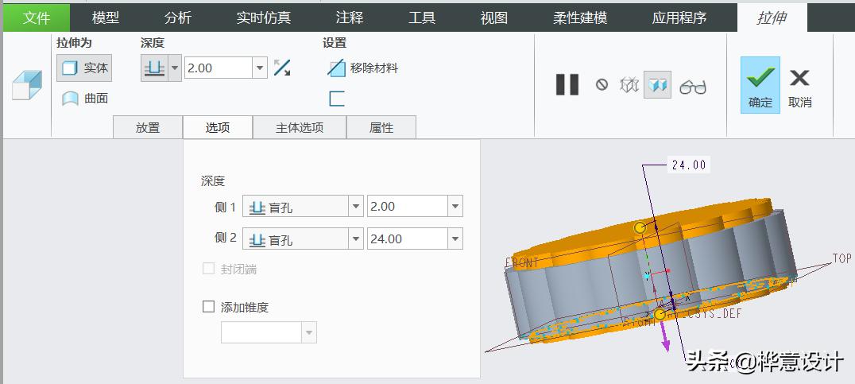Viewport: 855px width, 384px height.
Task: Enable the 添加锥度 checkbox
Action: pos(208,307)
